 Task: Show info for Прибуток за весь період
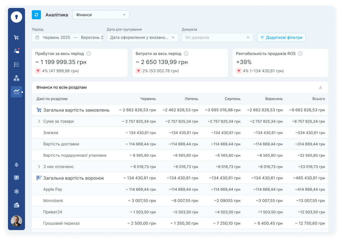(x=89, y=53)
